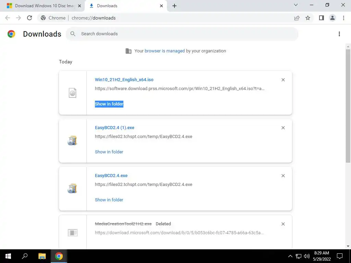The width and height of the screenshot is (351, 263).
Task: Open the Win10_21H2_English_x64.iso file link
Action: point(124,79)
